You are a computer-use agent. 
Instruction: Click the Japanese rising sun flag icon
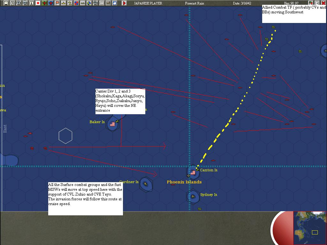[38, 3]
